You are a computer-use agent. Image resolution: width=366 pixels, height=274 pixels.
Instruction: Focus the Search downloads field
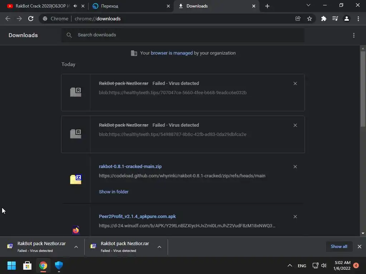183,35
